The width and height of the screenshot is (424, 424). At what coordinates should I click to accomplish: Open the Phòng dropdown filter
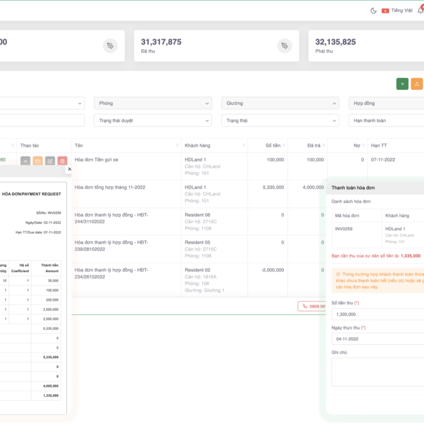(x=153, y=103)
